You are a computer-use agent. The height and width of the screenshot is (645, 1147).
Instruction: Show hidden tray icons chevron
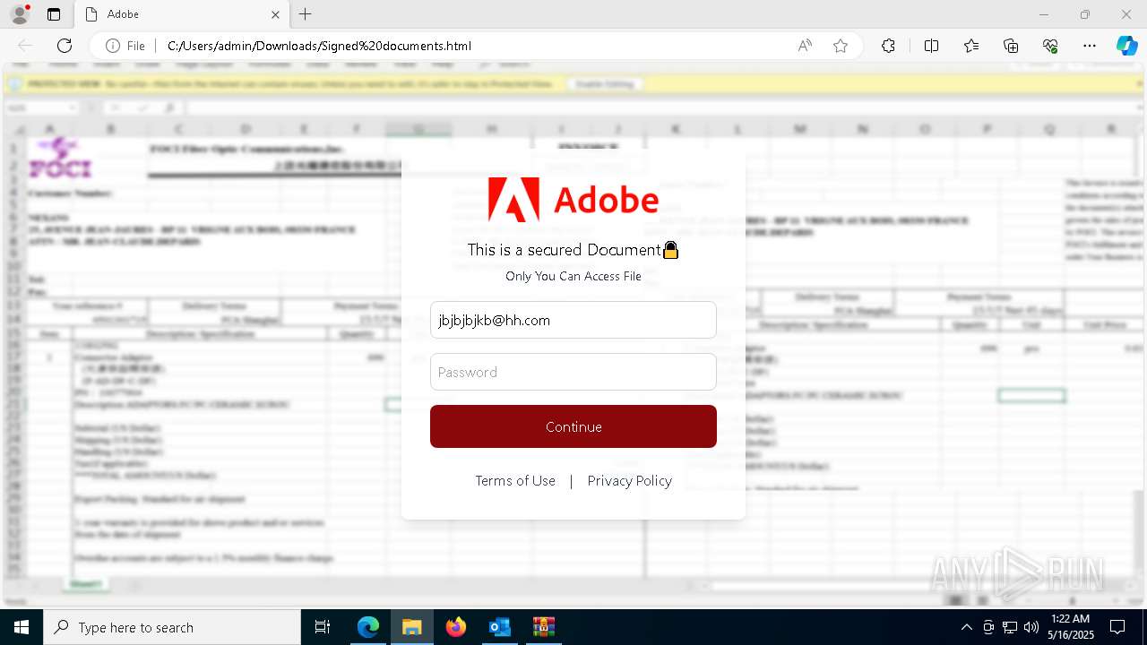pos(966,627)
